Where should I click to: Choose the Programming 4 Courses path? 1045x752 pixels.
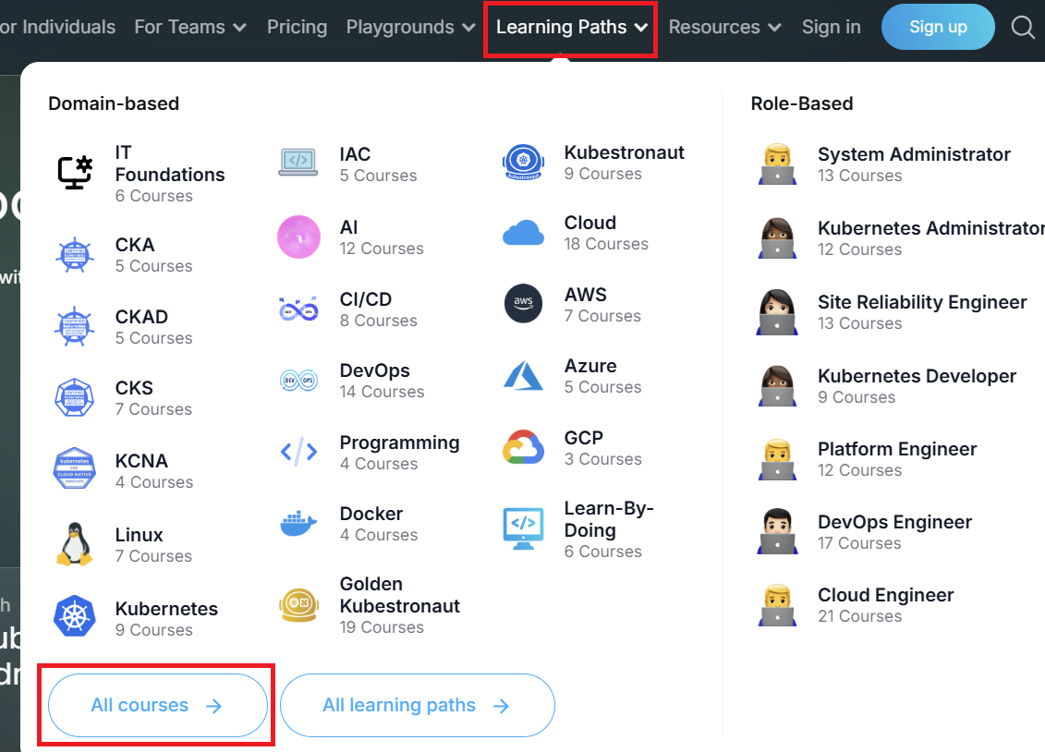pos(370,453)
